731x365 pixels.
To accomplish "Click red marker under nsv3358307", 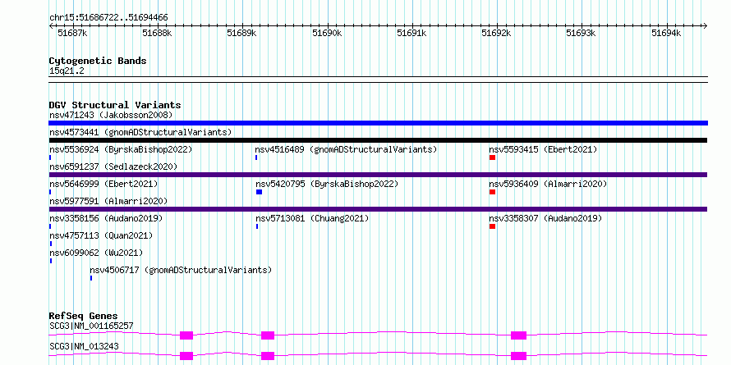I will pos(492,226).
